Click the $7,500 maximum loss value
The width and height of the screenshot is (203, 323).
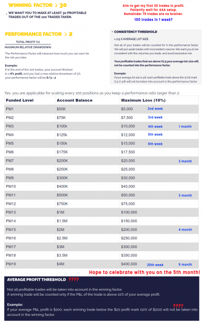(127, 118)
